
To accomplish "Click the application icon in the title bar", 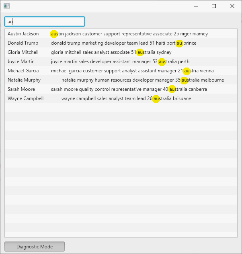I will (x=7, y=6).
